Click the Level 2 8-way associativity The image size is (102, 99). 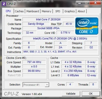coord(91,71)
